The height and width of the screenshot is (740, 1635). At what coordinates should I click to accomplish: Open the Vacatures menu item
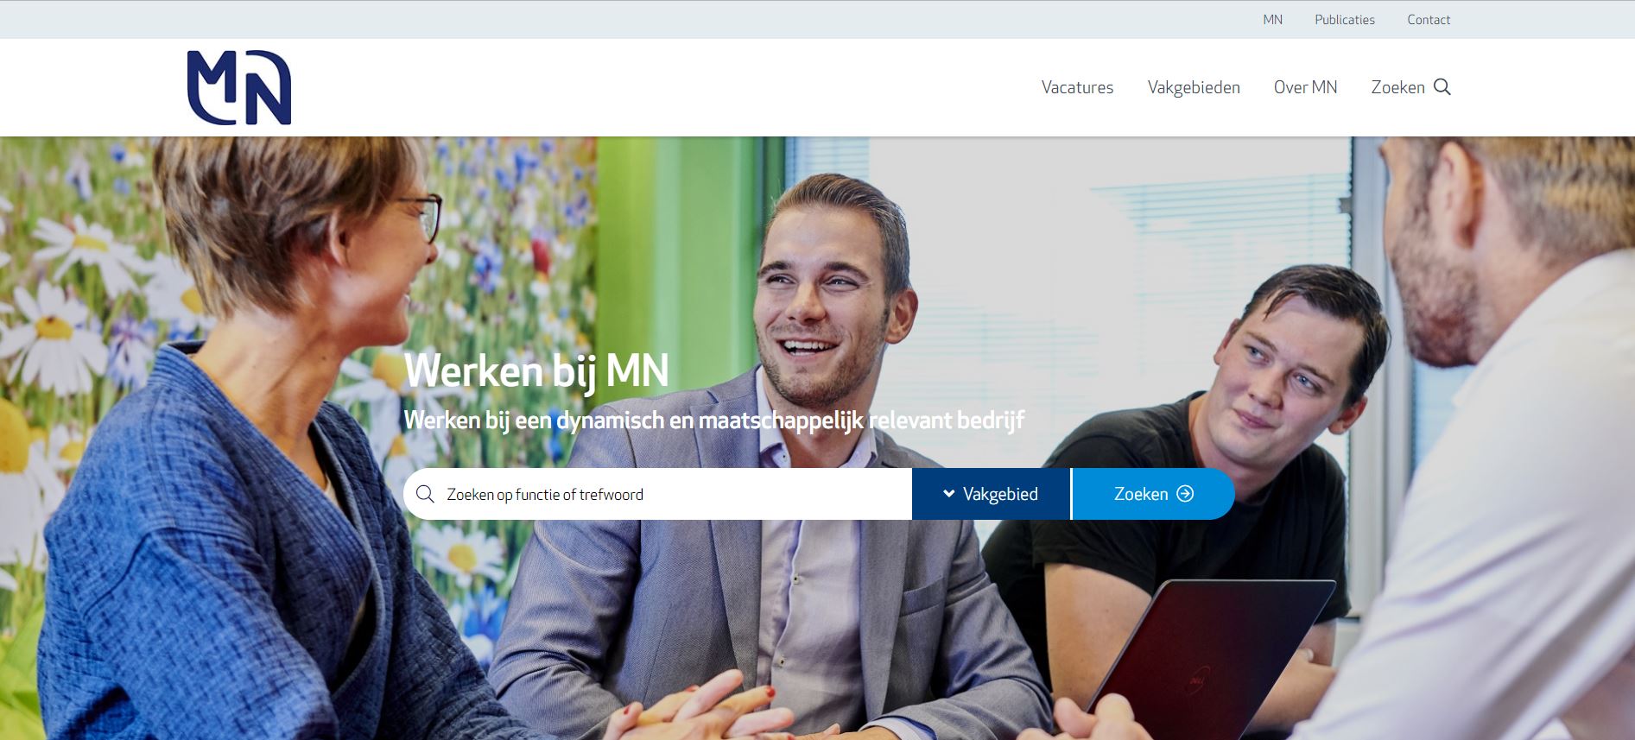1077,87
